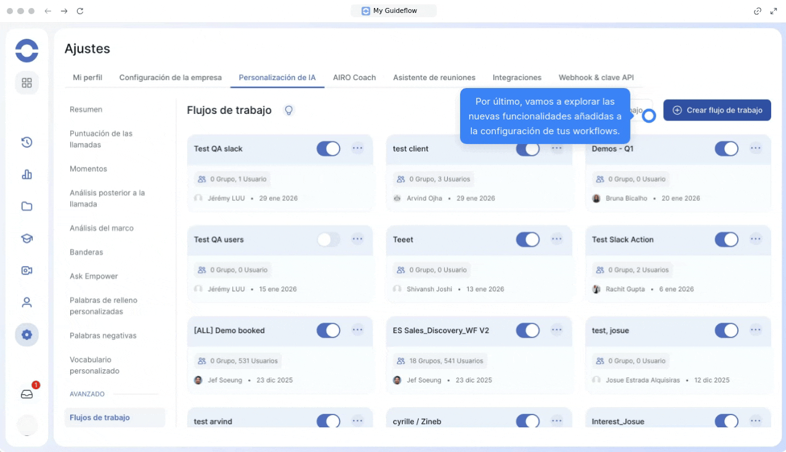The image size is (786, 452).
Task: Open the folder icon in sidebar
Action: pos(26,206)
